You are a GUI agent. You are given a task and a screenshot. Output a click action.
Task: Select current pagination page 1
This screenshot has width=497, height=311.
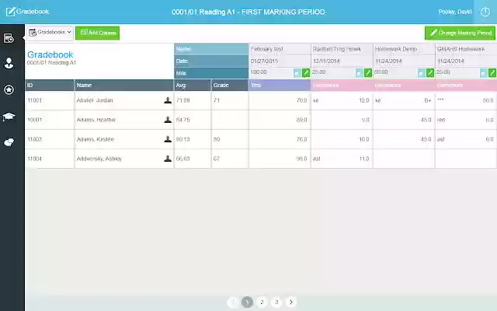(x=247, y=302)
